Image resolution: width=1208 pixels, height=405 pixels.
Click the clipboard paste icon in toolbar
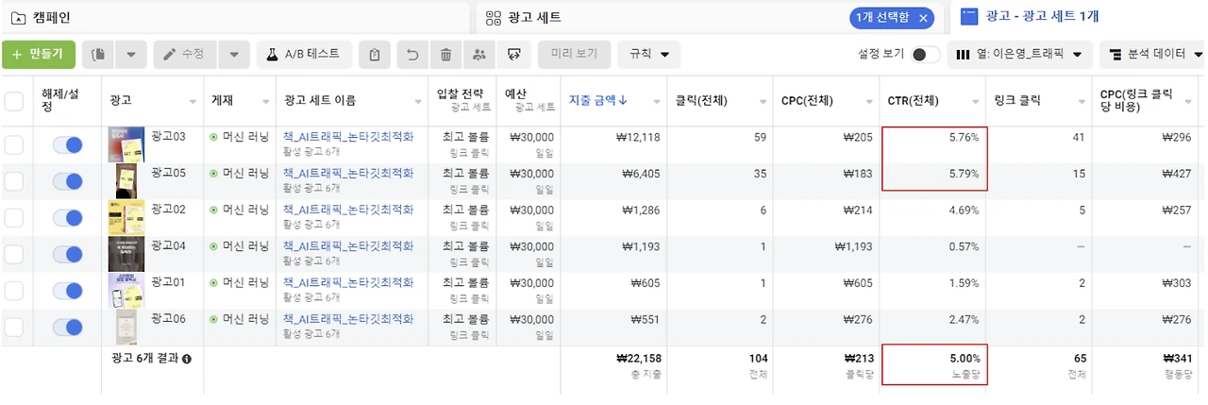coord(375,54)
